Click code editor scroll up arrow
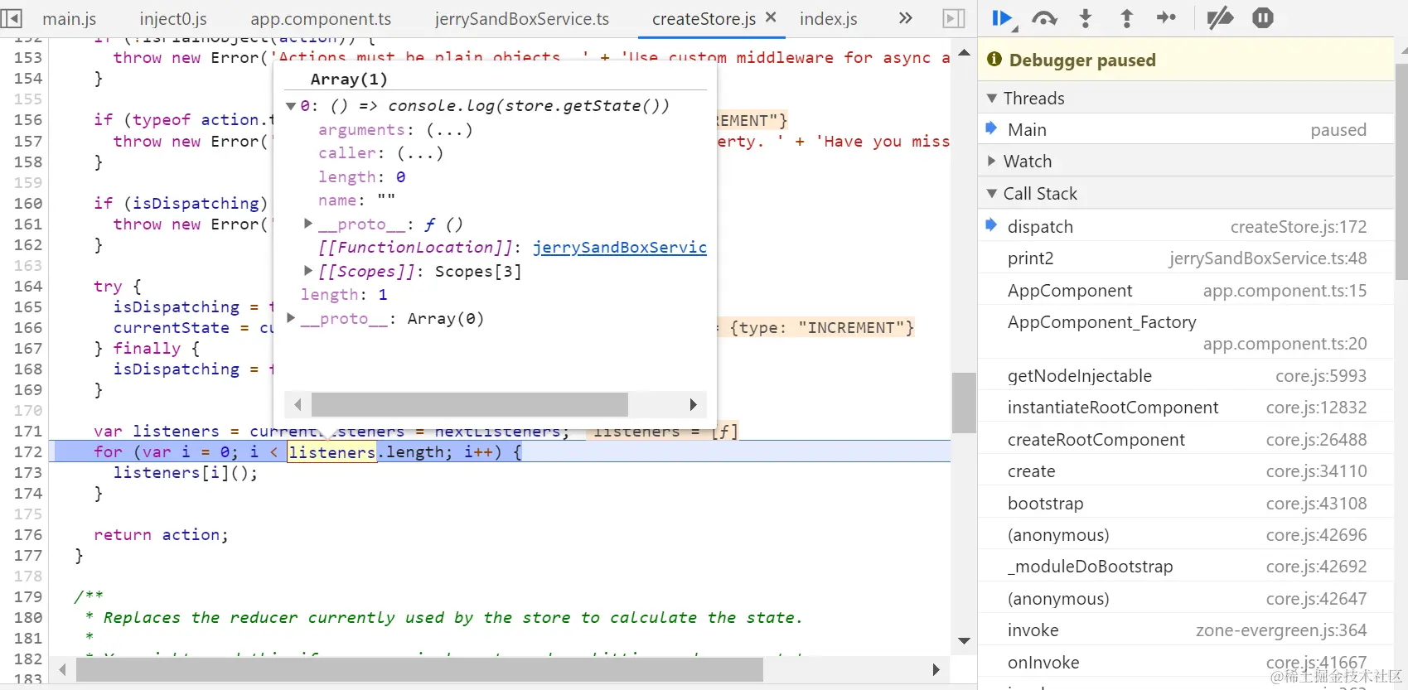This screenshot has height=690, width=1408. click(964, 53)
